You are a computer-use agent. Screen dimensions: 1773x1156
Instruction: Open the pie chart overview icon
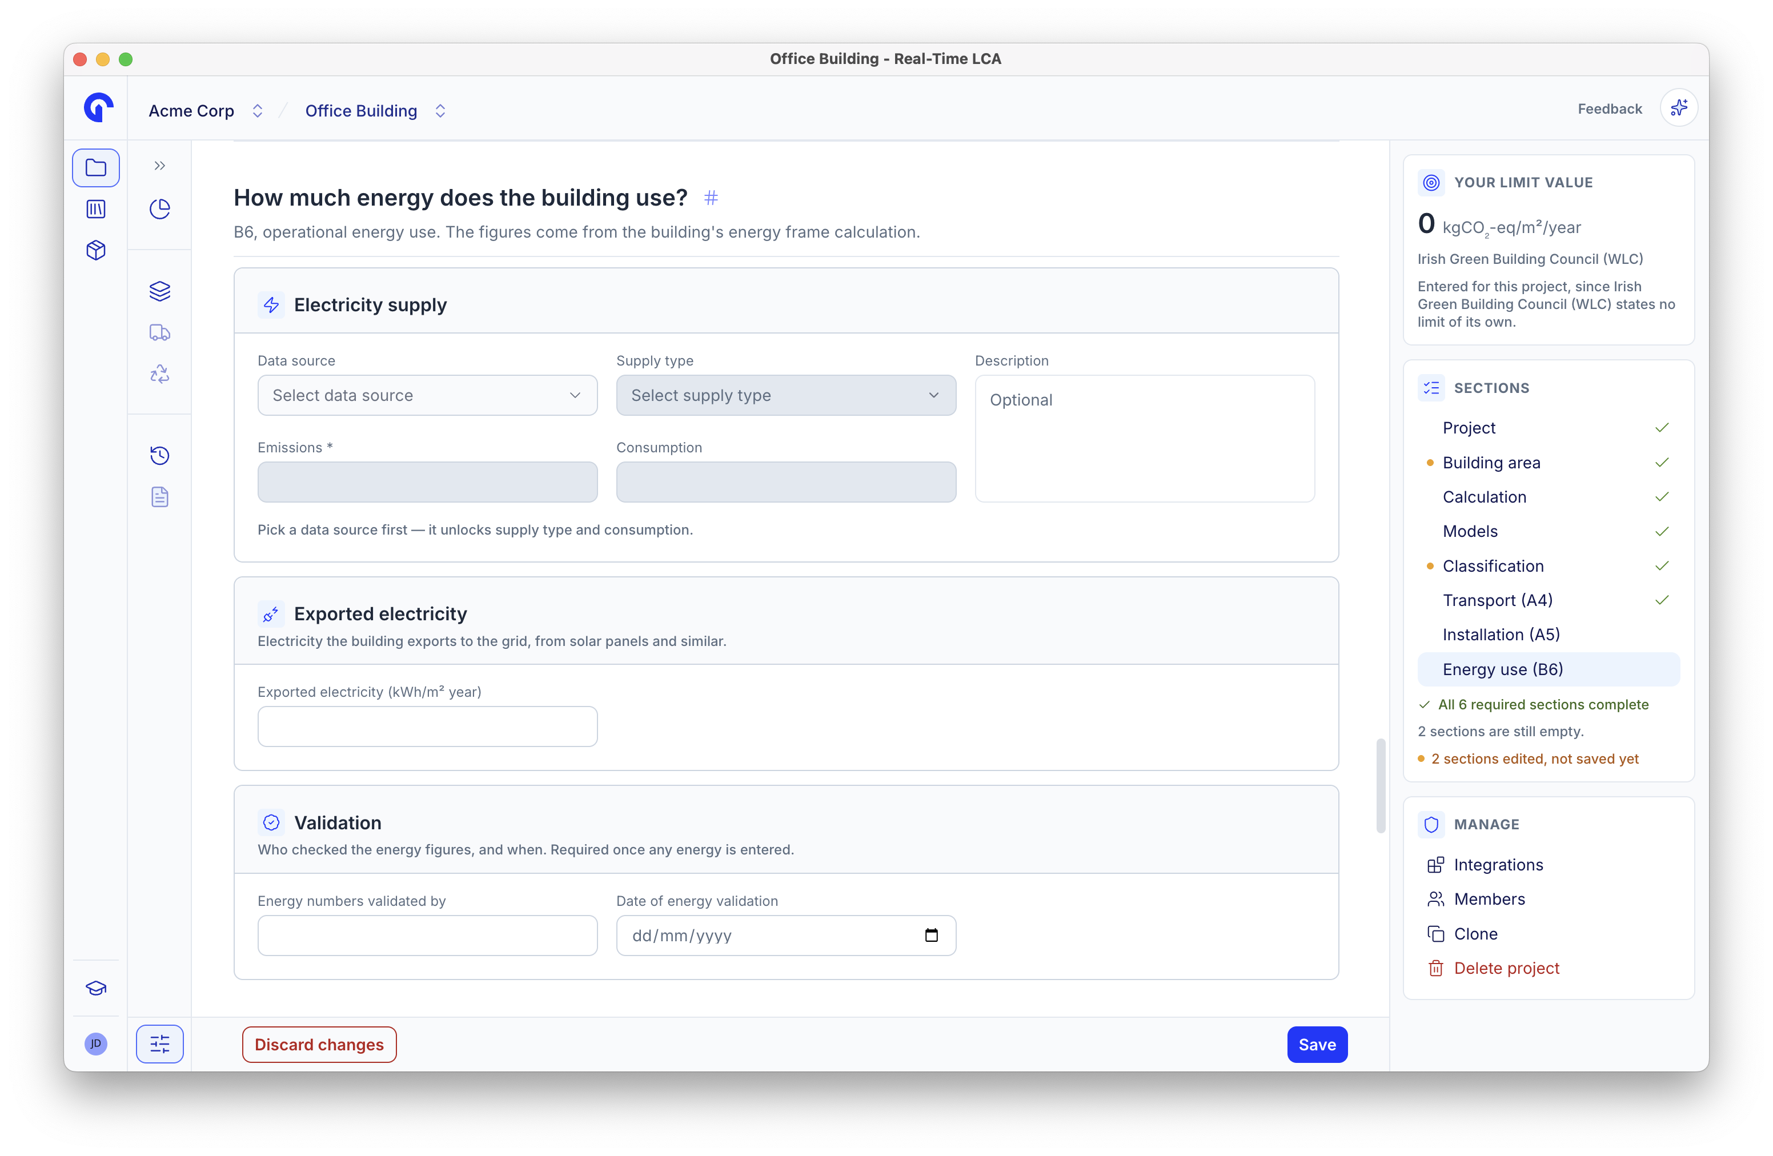tap(159, 209)
